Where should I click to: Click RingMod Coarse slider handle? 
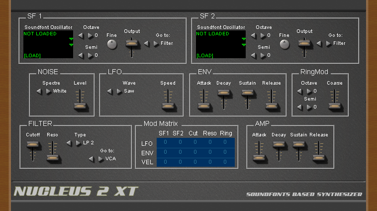tap(334, 106)
